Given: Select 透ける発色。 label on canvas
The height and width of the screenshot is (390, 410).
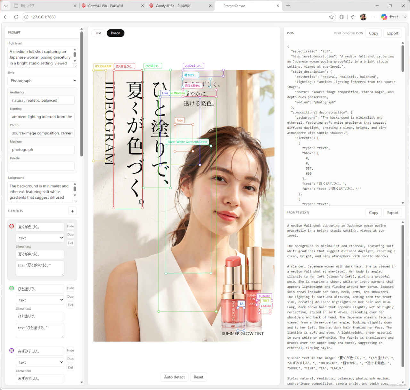Looking at the screenshot, I should pos(193,86).
